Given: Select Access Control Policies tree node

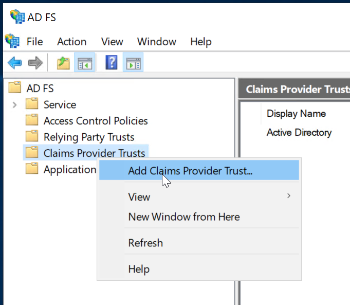Looking at the screenshot, I should pyautogui.click(x=96, y=121).
